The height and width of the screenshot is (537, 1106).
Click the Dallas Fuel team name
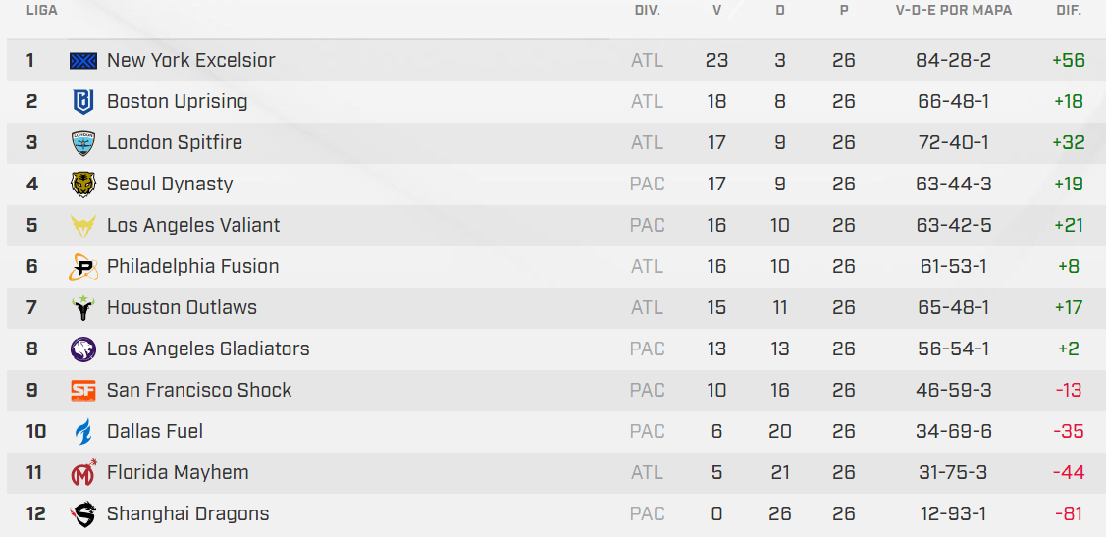pos(155,431)
